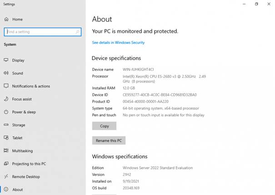Click the Notifications & actions icon
Viewport: 275px width, 195px height.
(6, 86)
